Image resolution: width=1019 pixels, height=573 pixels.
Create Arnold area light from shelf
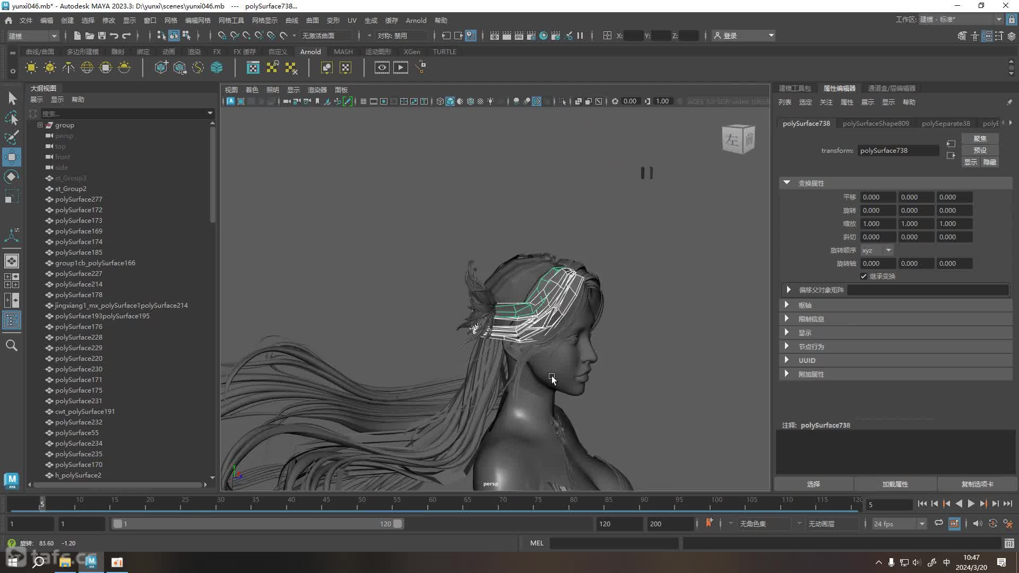31,67
